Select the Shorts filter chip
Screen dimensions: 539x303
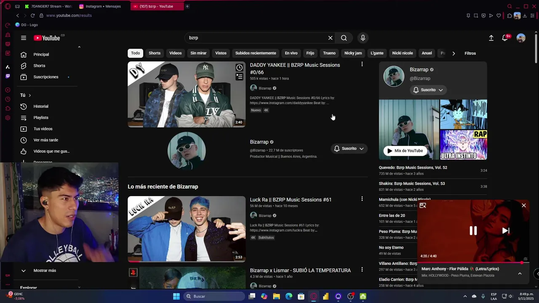pos(155,53)
